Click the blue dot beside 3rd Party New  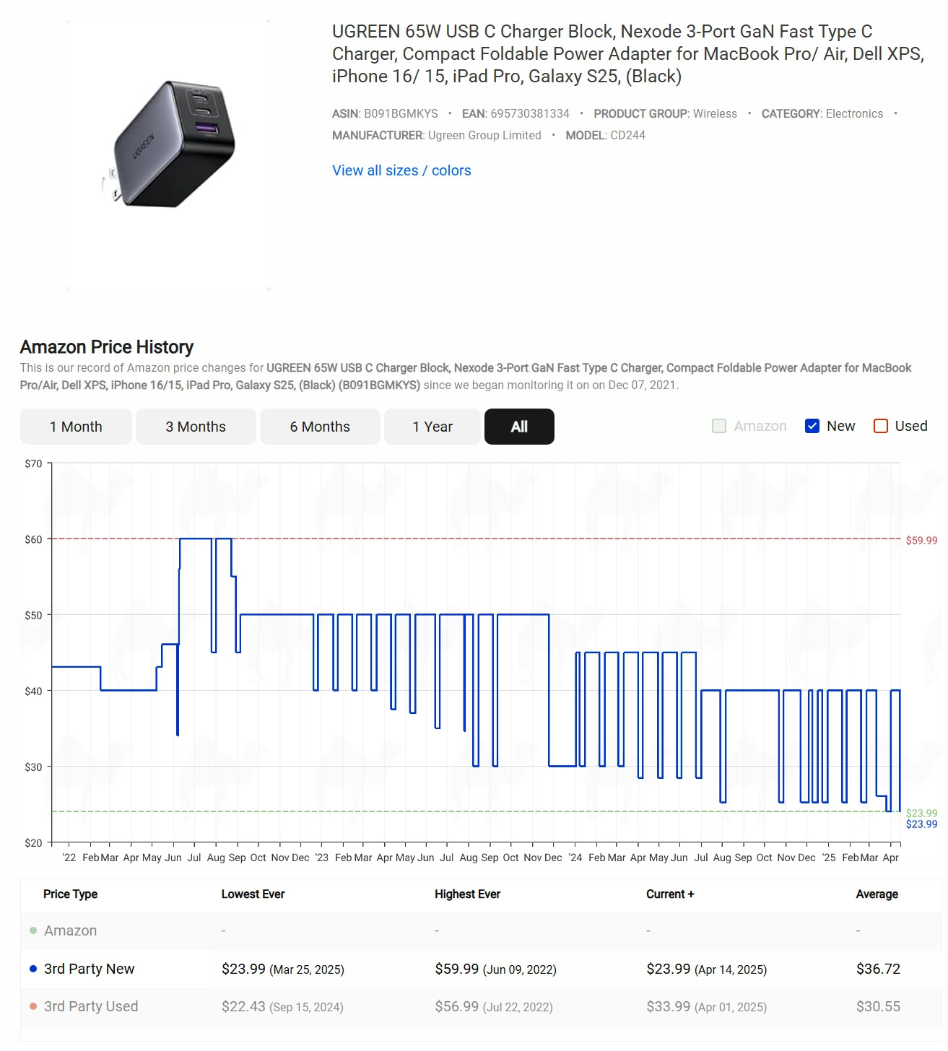coord(33,969)
